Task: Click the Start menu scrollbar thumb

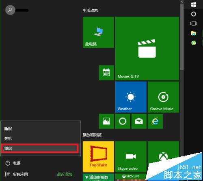Action: [x=182, y=37]
